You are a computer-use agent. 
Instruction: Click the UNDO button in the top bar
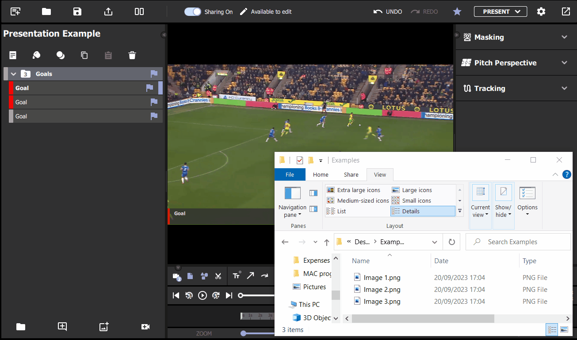click(x=387, y=11)
